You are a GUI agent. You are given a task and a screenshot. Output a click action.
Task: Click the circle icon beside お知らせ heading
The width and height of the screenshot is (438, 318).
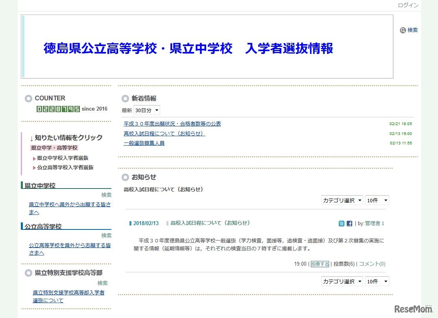(126, 177)
